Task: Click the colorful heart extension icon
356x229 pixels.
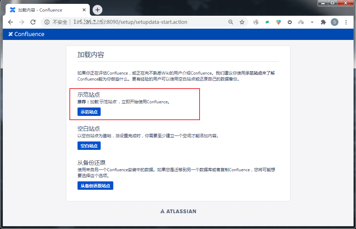Action: [x=278, y=22]
